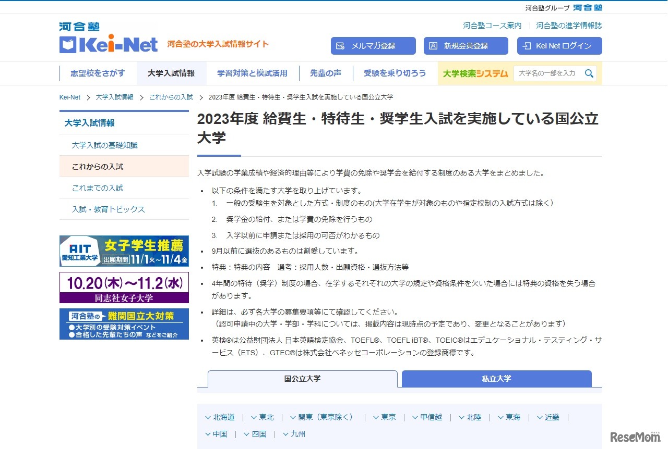Open the 東海 region dropdown
Viewport: 668px width, 449px height.
(x=509, y=417)
